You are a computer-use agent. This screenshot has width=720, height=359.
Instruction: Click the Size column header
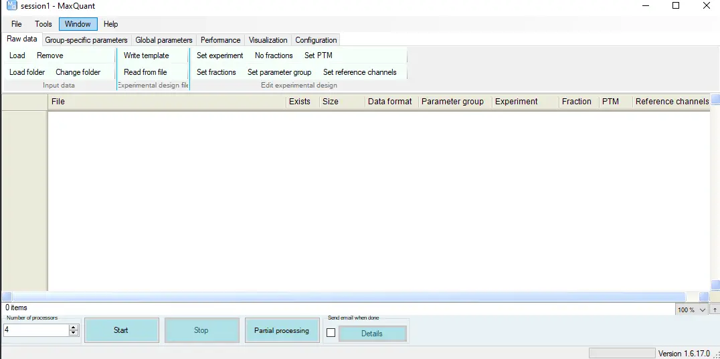(342, 102)
